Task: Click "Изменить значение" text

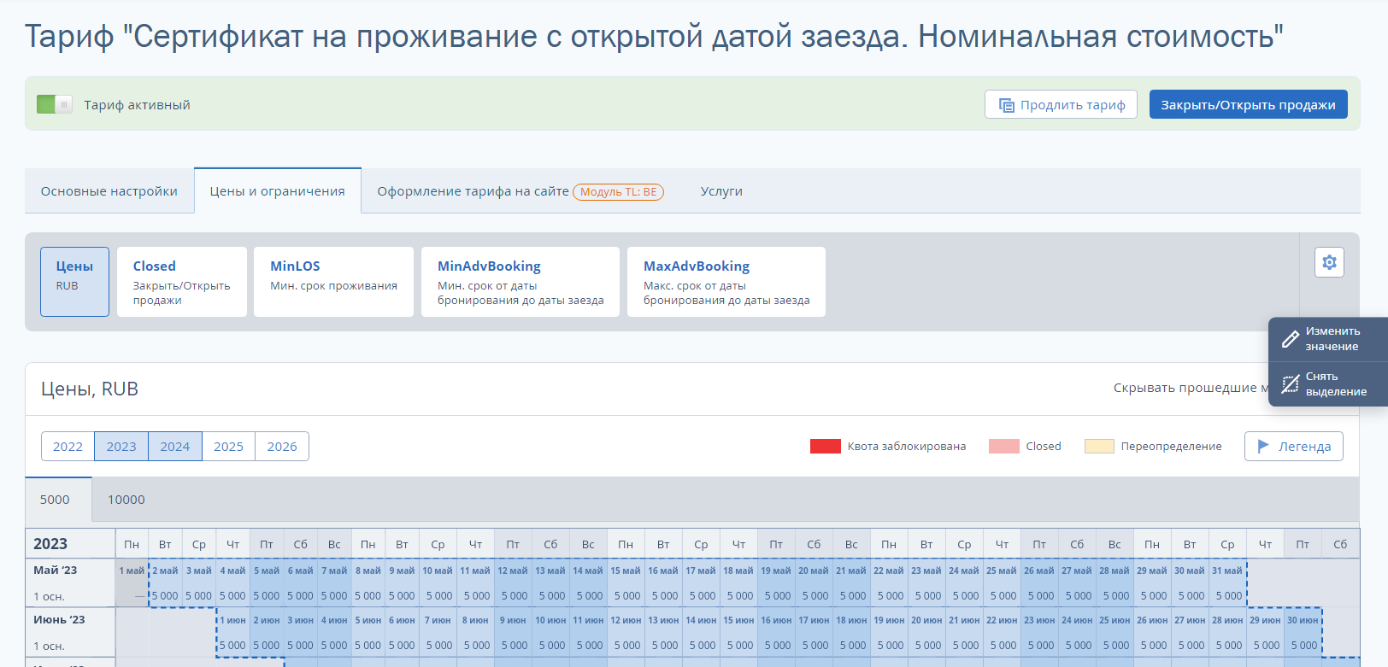Action: [x=1332, y=338]
